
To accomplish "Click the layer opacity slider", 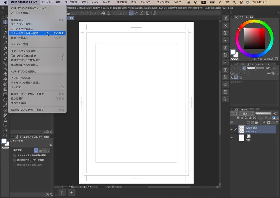I will tap(263, 113).
